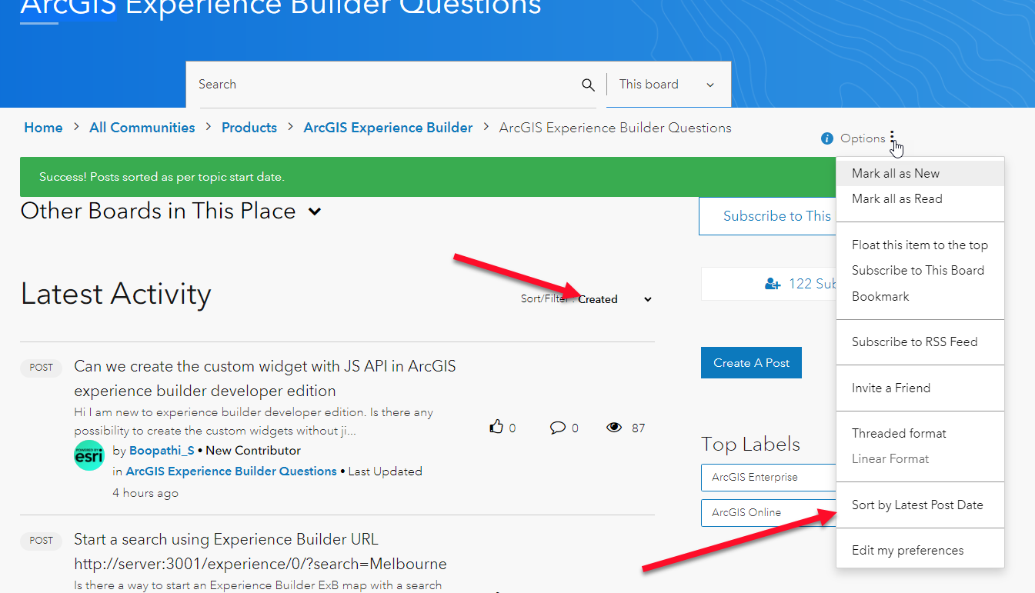Toggle Subscribe to This Board
Viewport: 1035px width, 593px height.
[918, 270]
